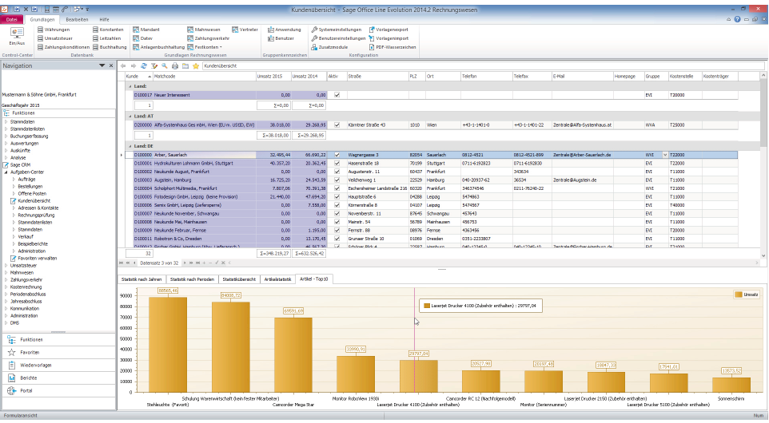Toggle Aktiv checkbox for Hydrokulturen Lohmann

pos(337,163)
